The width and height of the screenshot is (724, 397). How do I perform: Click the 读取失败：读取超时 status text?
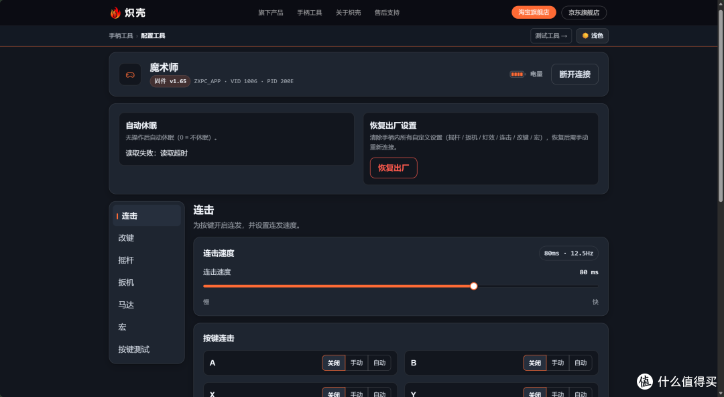coord(156,153)
